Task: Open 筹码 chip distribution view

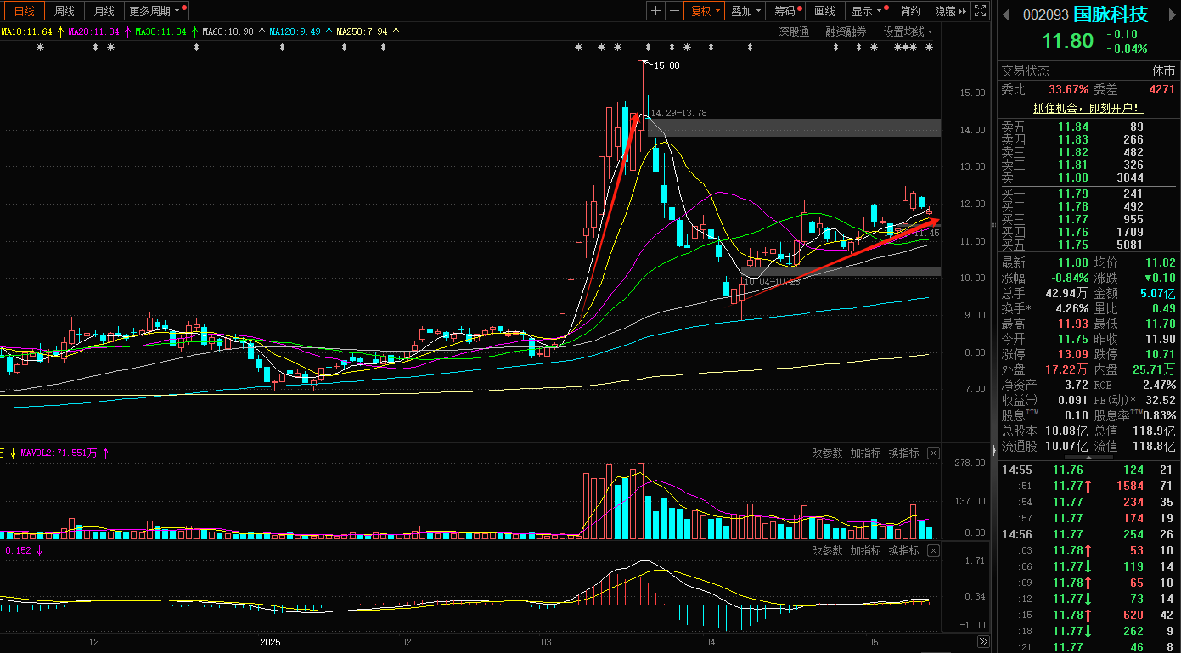Action: point(787,11)
